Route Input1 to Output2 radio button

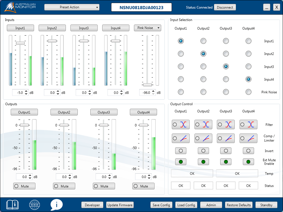coord(203,41)
